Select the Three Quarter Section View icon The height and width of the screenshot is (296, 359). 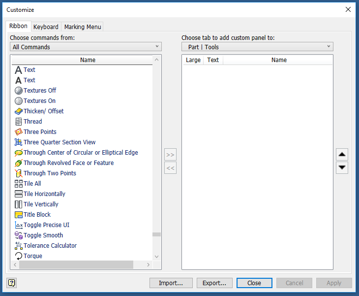point(19,142)
